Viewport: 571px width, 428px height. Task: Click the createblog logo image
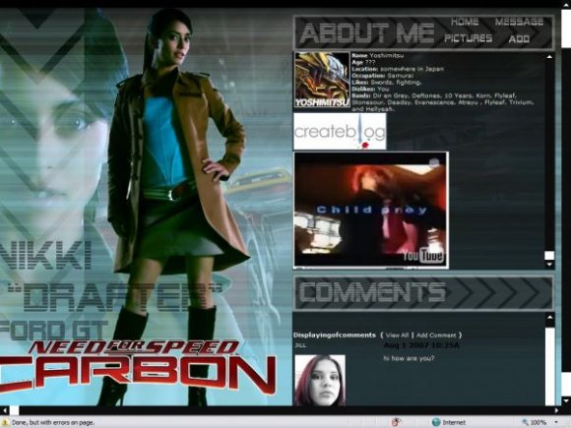pyautogui.click(x=340, y=131)
